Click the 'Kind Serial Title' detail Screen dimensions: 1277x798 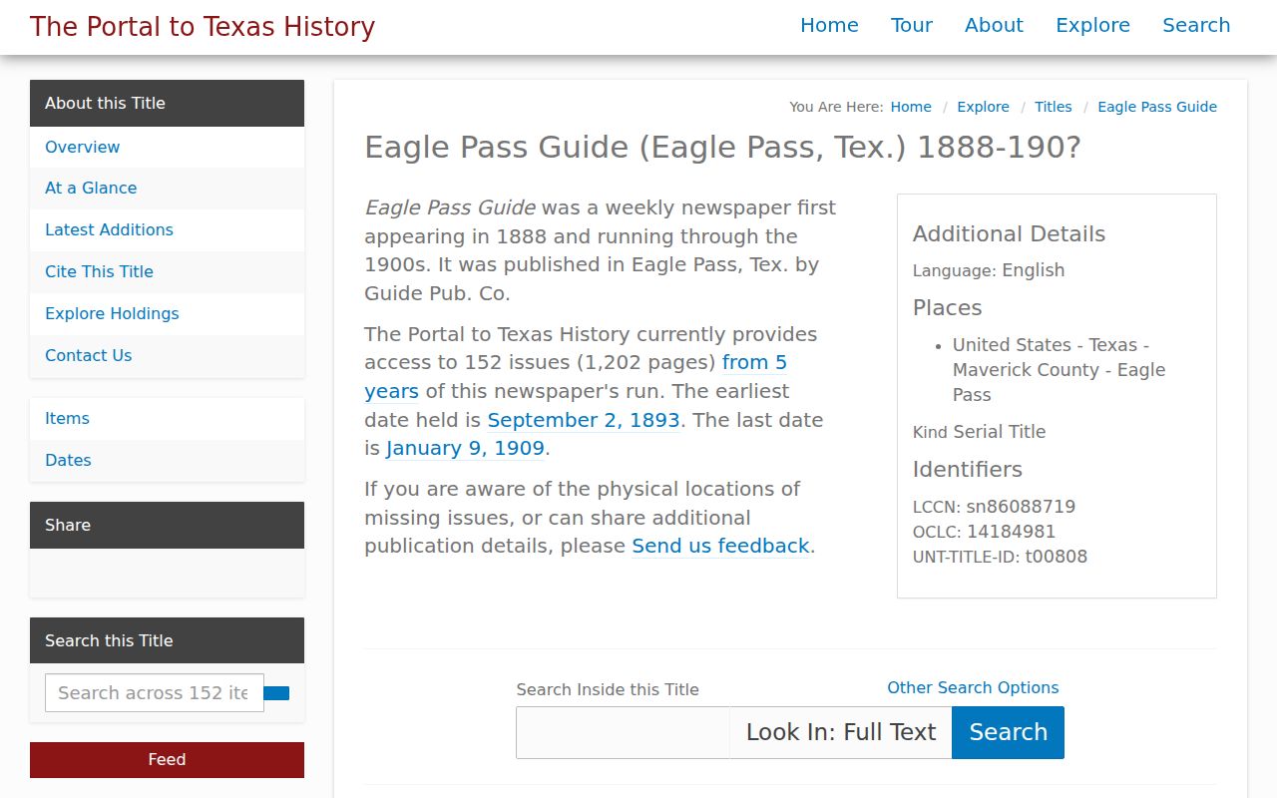point(979,432)
